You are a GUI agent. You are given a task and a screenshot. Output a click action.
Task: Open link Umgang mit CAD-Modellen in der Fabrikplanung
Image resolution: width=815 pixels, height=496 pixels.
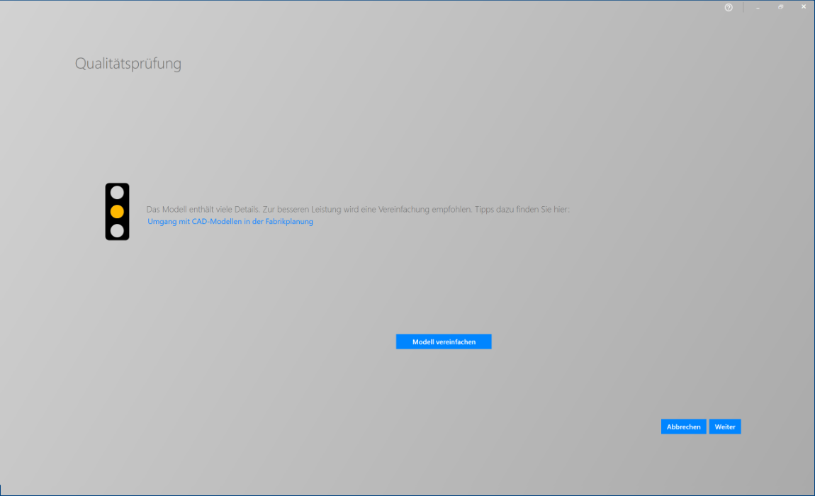230,222
